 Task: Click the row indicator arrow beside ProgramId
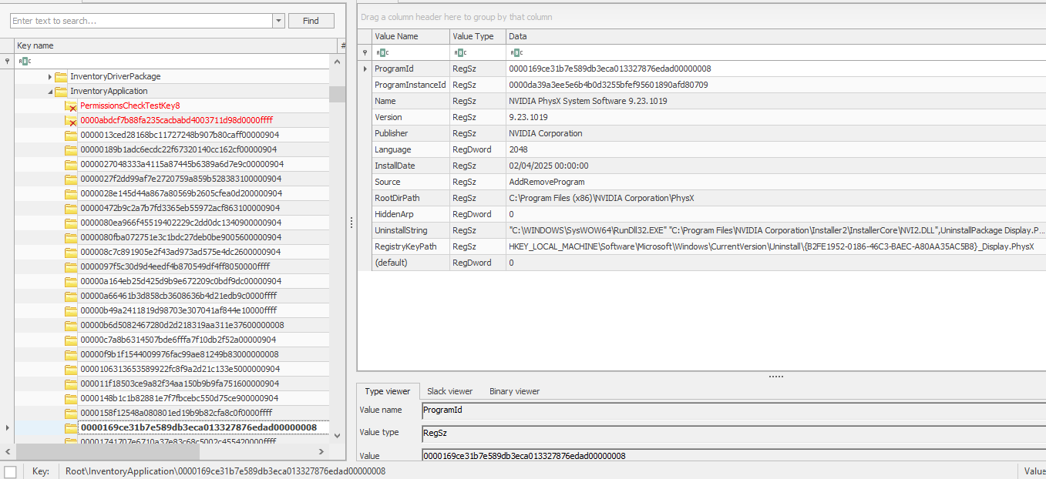pos(365,69)
